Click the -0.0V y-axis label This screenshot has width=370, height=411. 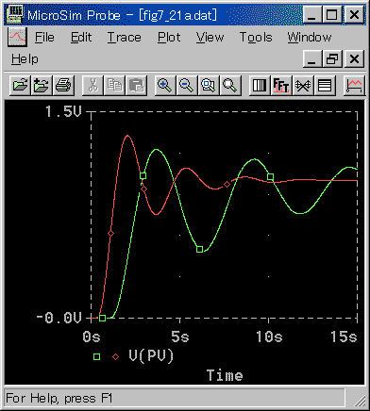coord(59,318)
